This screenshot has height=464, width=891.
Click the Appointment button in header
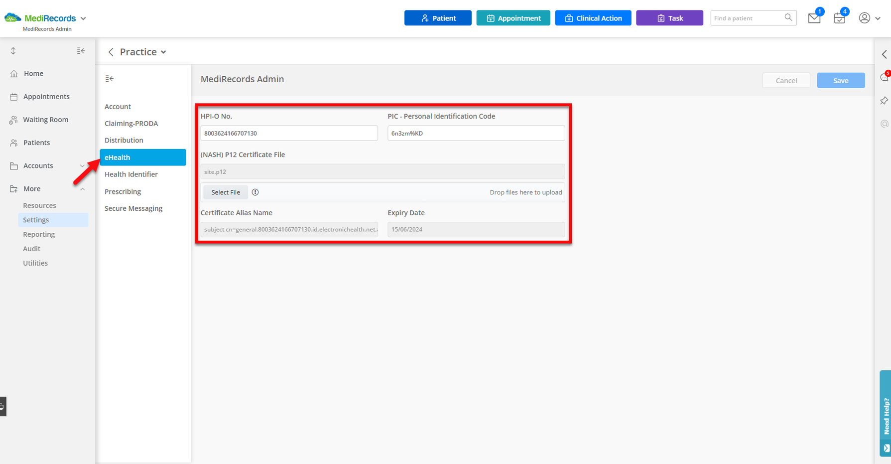coord(513,18)
